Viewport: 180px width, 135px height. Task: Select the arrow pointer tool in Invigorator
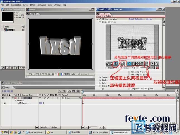(152, 63)
